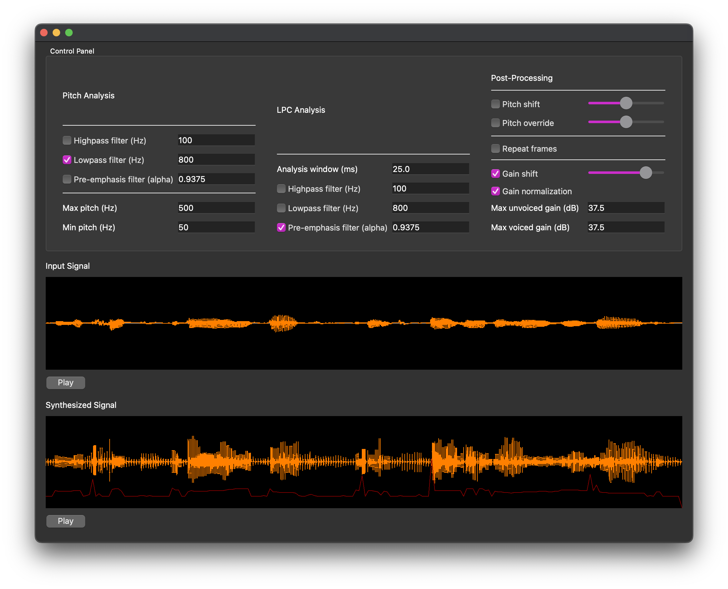This screenshot has width=728, height=589.
Task: Click the Gain shift slider handle
Action: (x=646, y=173)
